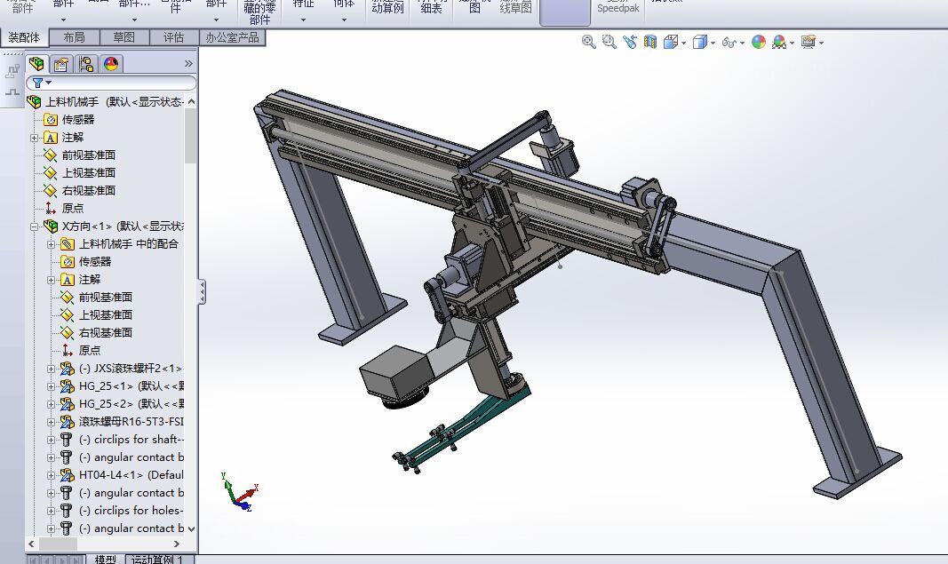
Task: Activate the Zoom to Area tool
Action: click(609, 42)
